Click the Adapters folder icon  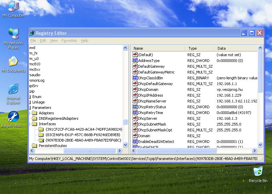tap(35, 113)
